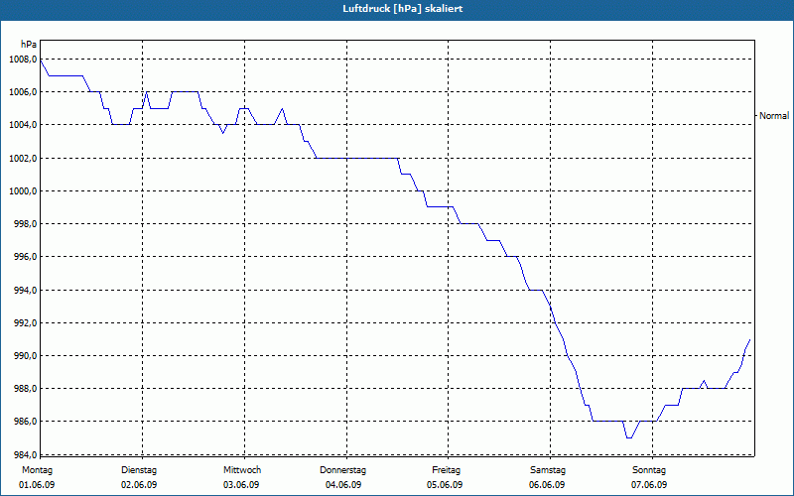The width and height of the screenshot is (794, 496).
Task: Select the 'hPa' unit label
Action: (x=29, y=45)
